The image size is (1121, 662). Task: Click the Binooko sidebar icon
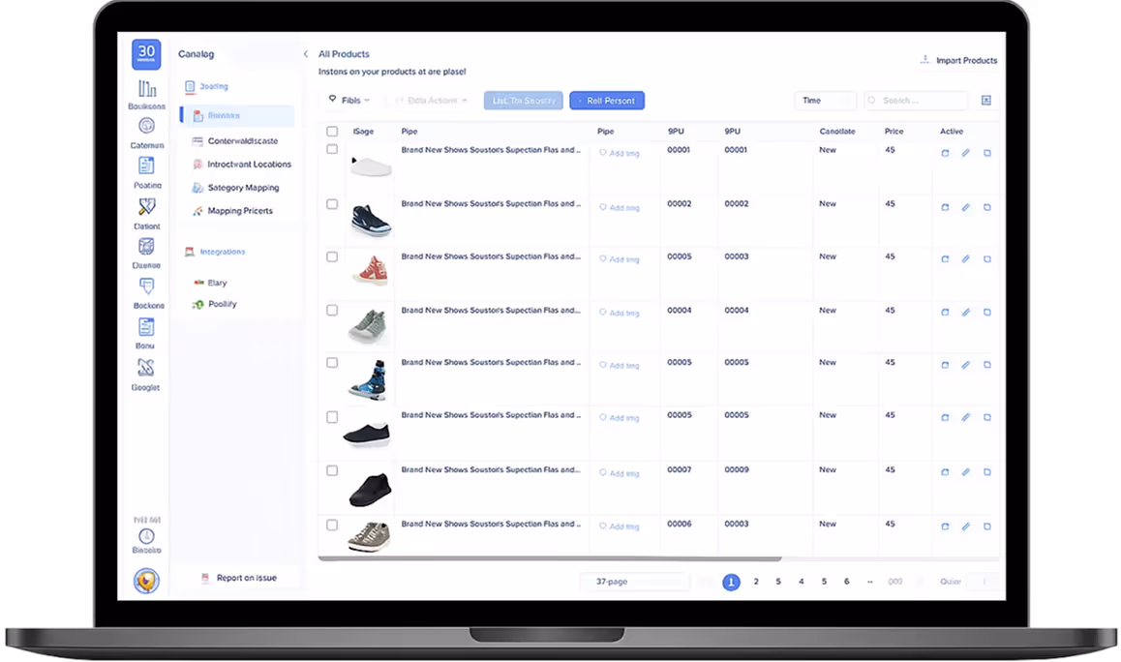click(x=146, y=536)
